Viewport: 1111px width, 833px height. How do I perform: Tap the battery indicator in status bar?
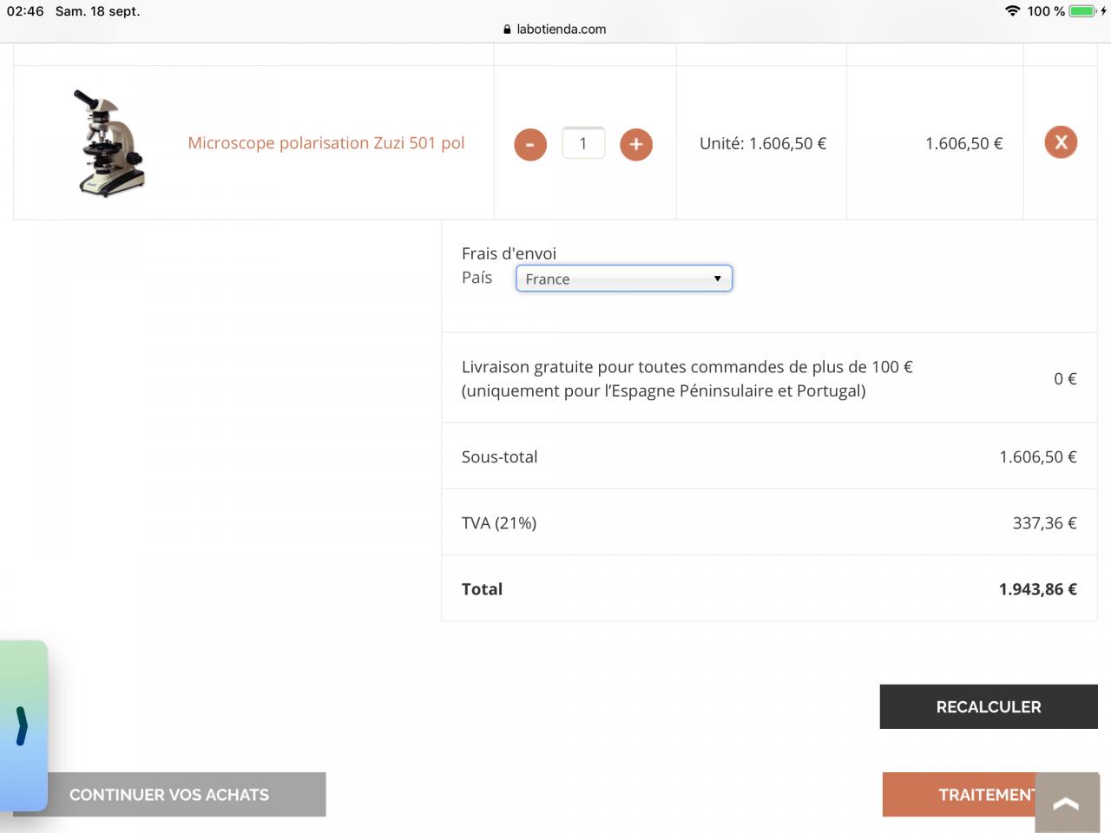tap(1082, 11)
